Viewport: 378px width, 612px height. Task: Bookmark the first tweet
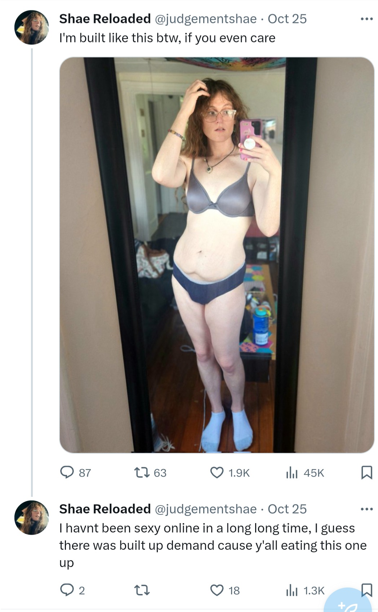(366, 472)
